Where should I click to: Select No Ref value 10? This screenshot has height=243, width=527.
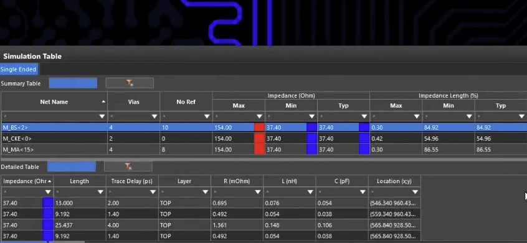click(x=186, y=127)
